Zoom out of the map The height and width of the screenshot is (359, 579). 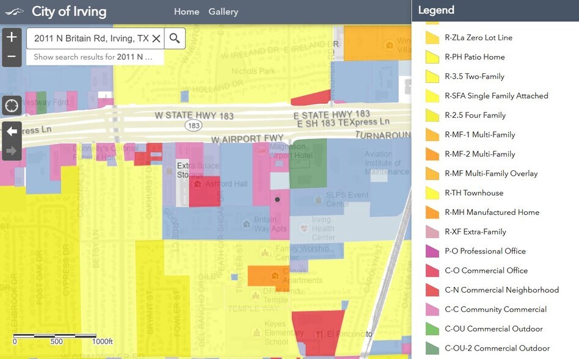[12, 57]
